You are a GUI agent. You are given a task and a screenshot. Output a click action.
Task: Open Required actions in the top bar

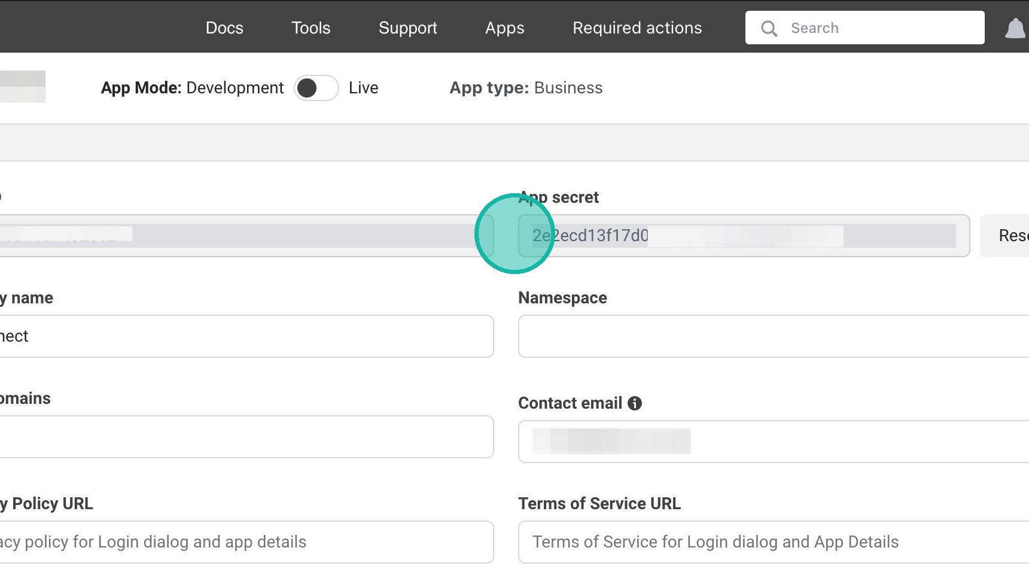pos(637,28)
